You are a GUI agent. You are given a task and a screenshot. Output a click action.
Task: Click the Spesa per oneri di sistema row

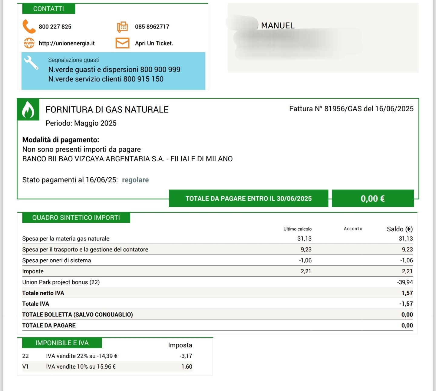[x=217, y=260]
